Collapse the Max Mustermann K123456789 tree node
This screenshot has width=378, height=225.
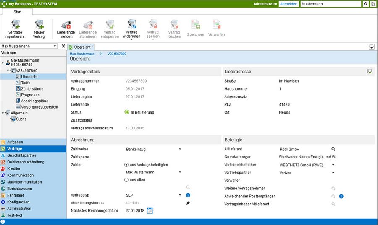3,62
